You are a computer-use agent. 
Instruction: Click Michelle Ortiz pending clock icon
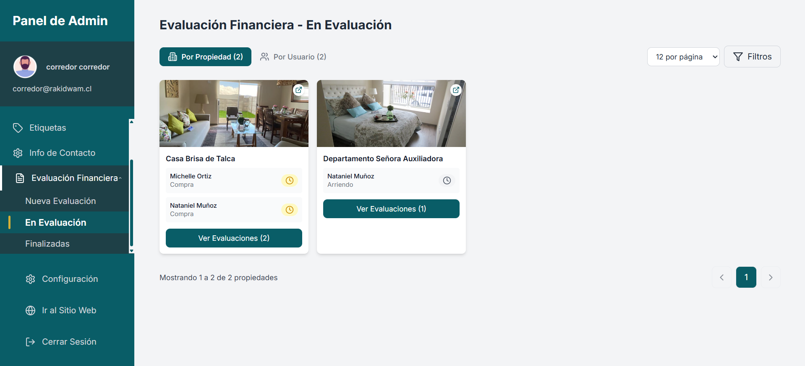289,180
